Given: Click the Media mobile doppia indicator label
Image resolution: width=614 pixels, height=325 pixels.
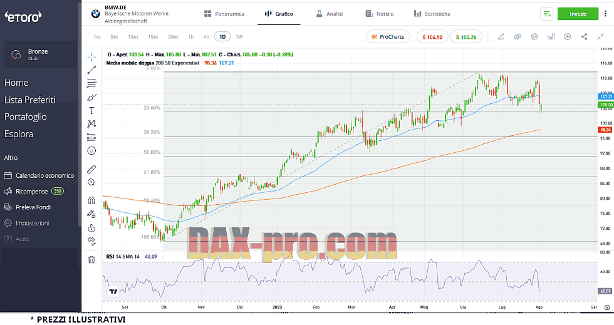Looking at the screenshot, I should [x=153, y=63].
